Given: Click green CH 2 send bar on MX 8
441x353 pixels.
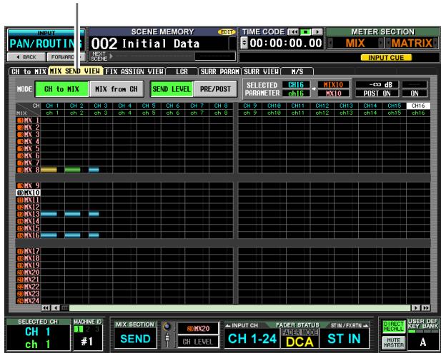Looking at the screenshot, I should point(73,170).
